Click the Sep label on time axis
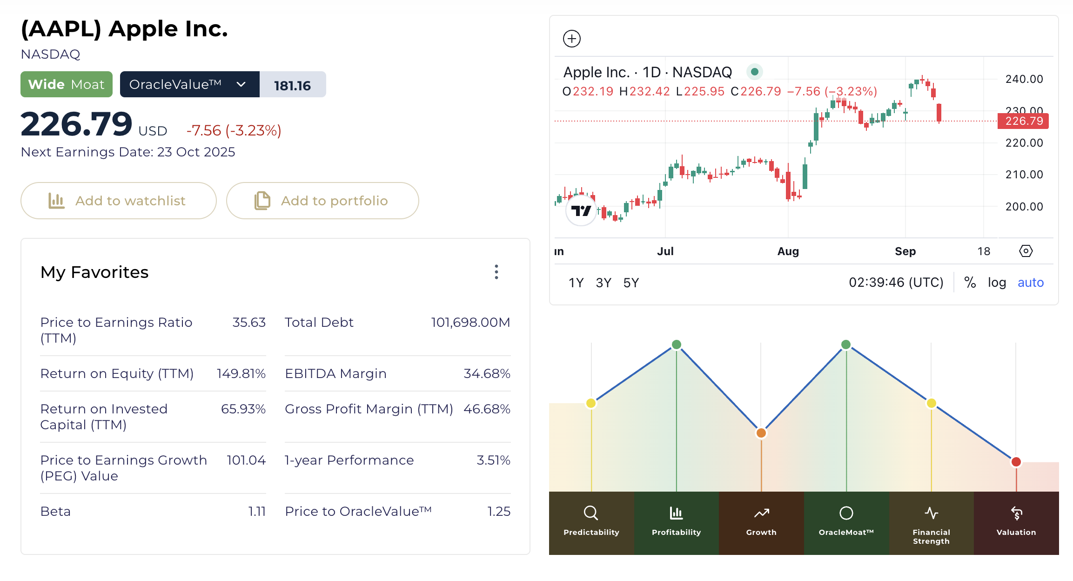Image resolution: width=1073 pixels, height=581 pixels. pyautogui.click(x=905, y=251)
